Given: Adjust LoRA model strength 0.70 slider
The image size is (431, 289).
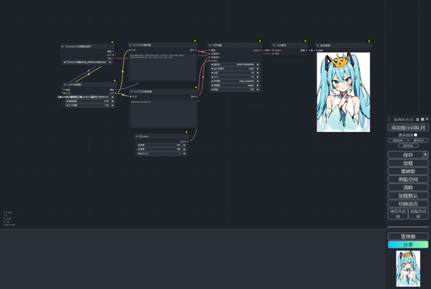Looking at the screenshot, I should [90, 101].
